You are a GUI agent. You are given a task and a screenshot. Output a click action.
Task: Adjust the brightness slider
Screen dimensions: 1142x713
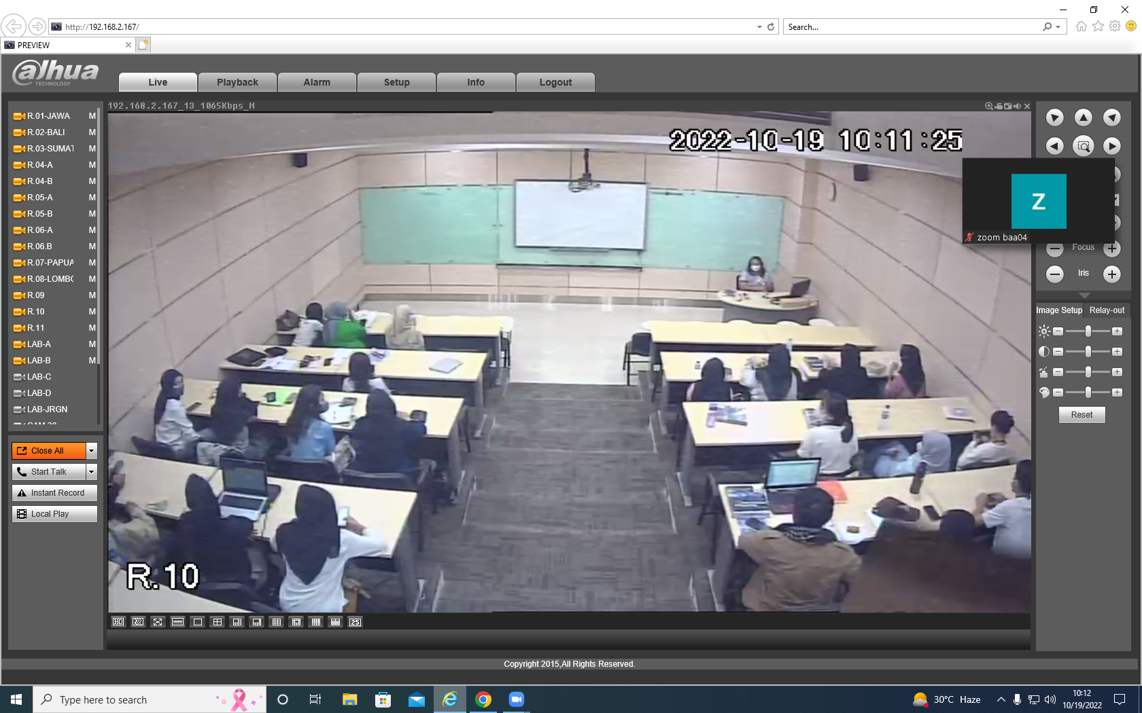pos(1088,331)
